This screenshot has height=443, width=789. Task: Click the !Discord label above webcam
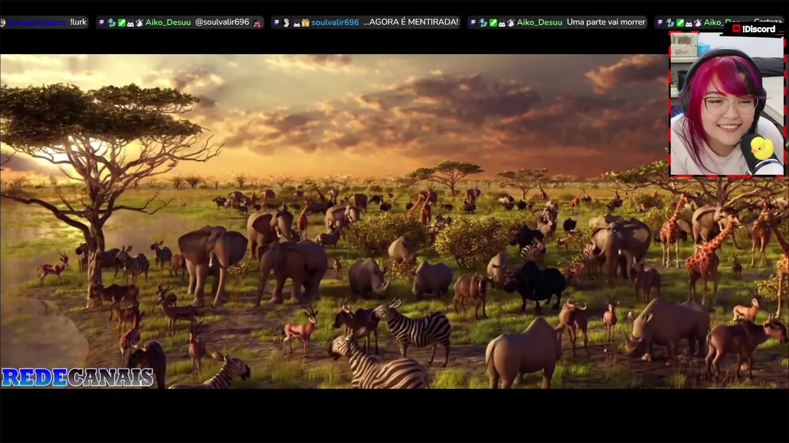point(758,29)
